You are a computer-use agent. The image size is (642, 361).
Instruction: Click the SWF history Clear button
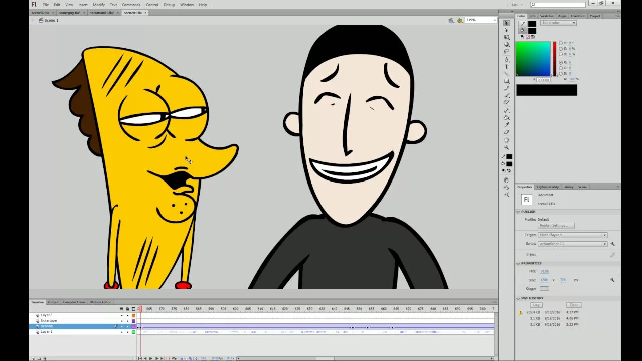(x=574, y=305)
